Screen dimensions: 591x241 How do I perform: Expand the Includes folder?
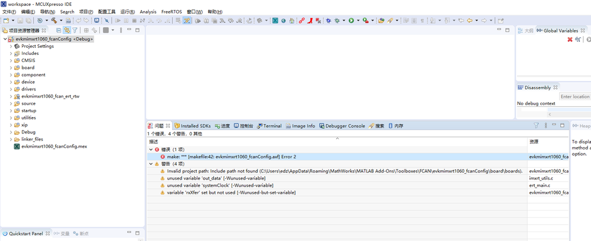(x=11, y=53)
